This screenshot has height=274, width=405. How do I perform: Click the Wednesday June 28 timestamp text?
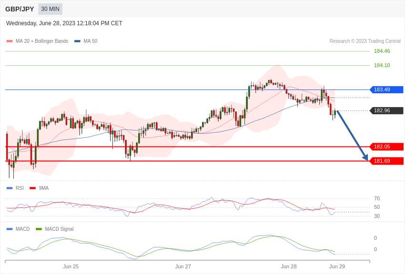coord(64,23)
